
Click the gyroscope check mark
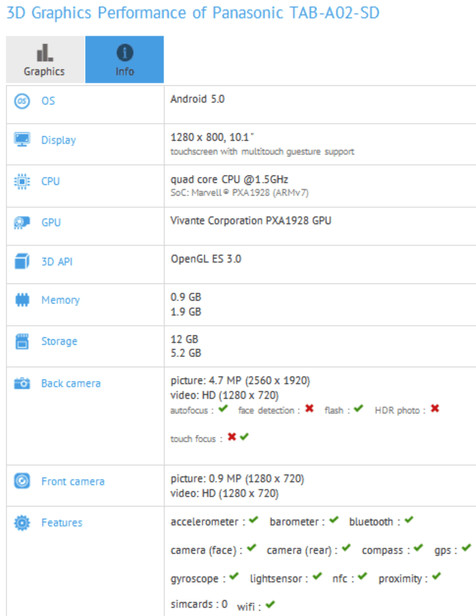pyautogui.click(x=234, y=576)
